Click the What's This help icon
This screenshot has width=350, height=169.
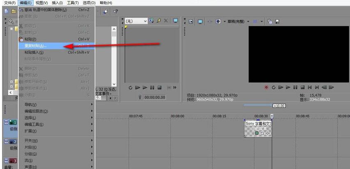[115, 11]
